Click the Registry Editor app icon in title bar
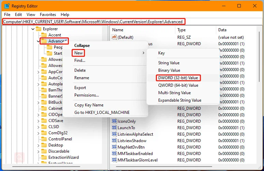 click(x=7, y=6)
